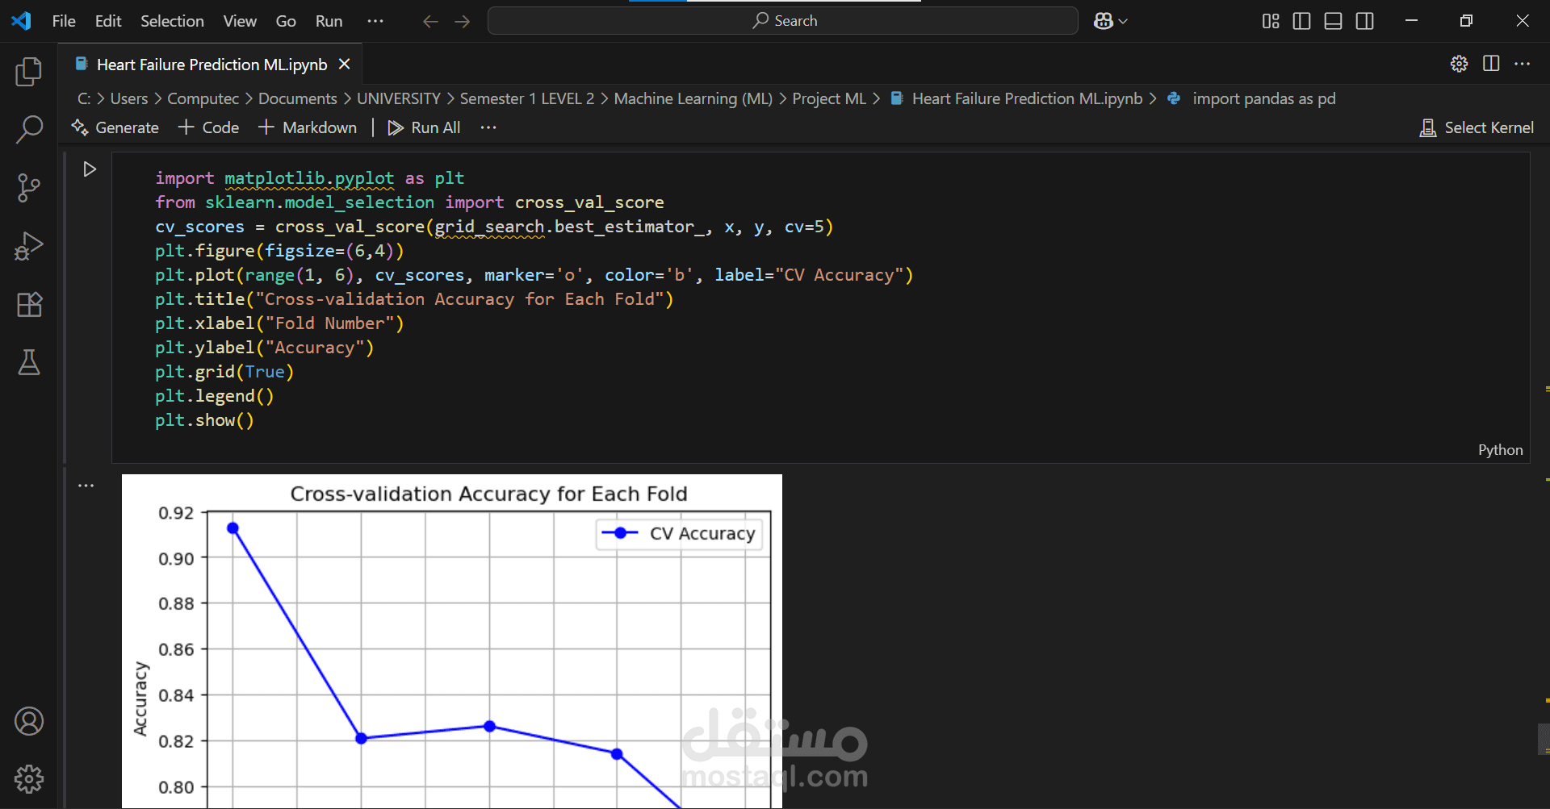This screenshot has width=1550, height=809.
Task: Open the View menu
Action: (240, 21)
